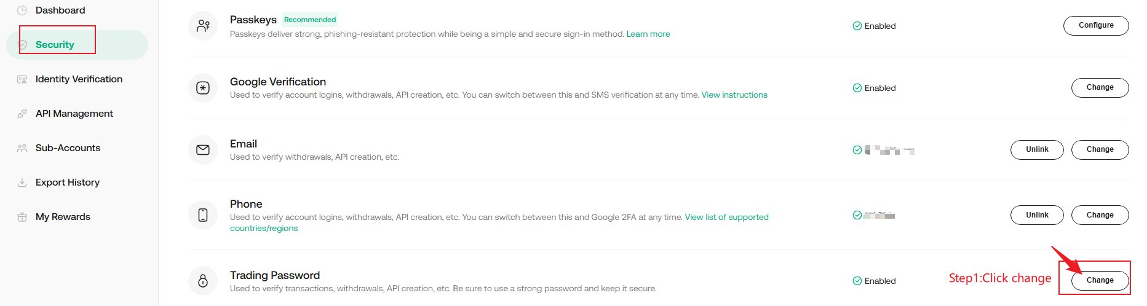Screen dimensions: 1147x306
Task: Unlink the Phone number
Action: pyautogui.click(x=1037, y=215)
